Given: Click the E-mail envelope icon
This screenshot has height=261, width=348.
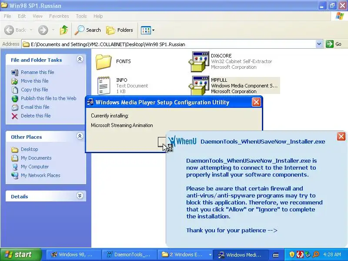Looking at the screenshot, I should (x=15, y=107).
